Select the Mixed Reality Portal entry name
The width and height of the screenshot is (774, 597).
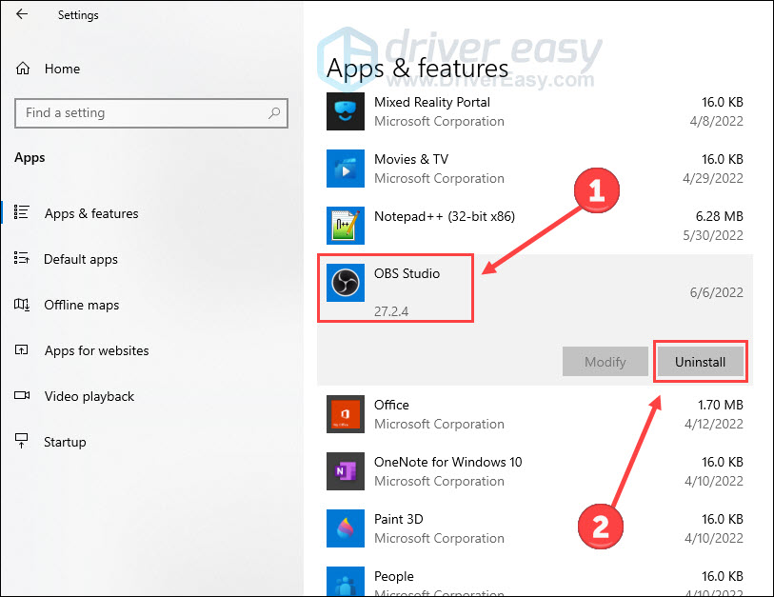pyautogui.click(x=432, y=102)
